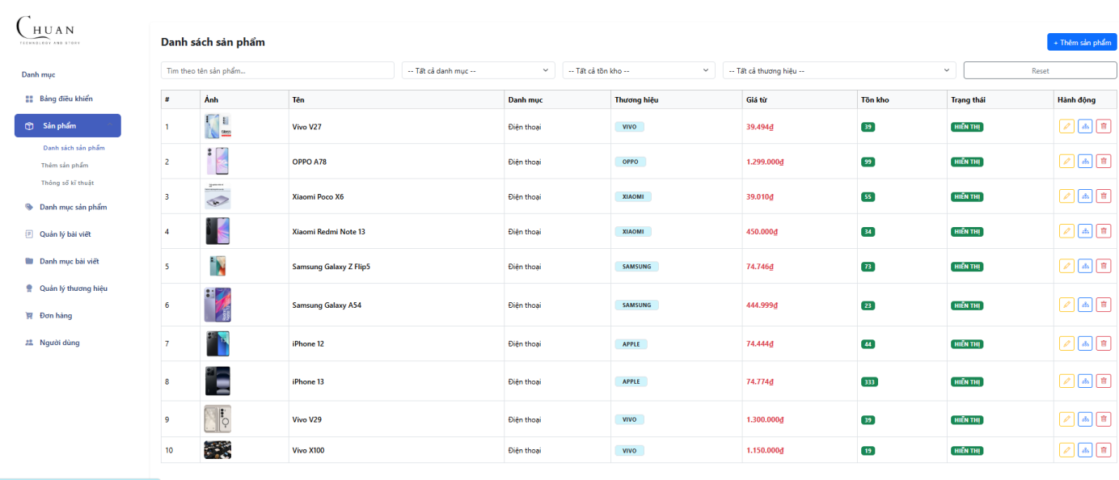
Task: Click the Bảng điều khiển dashboard icon
Action: coord(29,99)
